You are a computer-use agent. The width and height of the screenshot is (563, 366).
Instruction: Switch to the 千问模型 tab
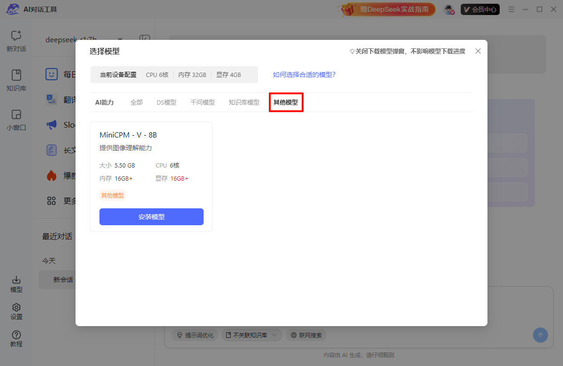(x=203, y=102)
